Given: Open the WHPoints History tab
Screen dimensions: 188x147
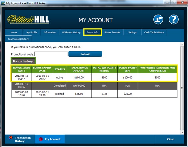Looking at the screenshot, I should (x=71, y=32).
